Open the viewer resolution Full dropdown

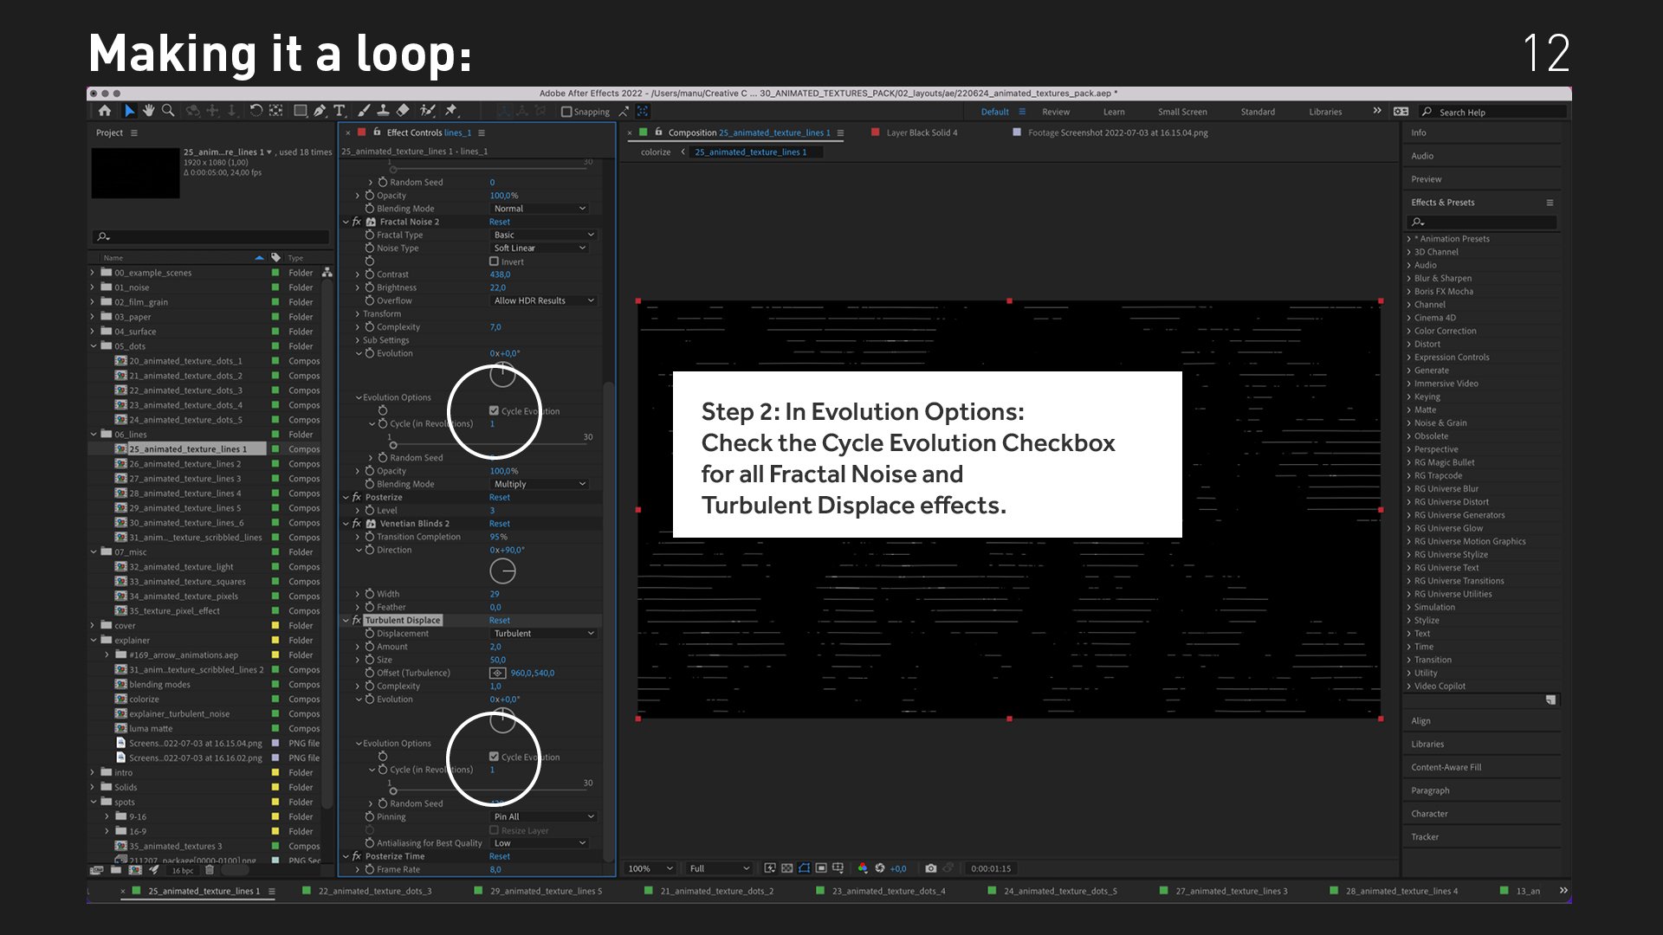pyautogui.click(x=719, y=868)
